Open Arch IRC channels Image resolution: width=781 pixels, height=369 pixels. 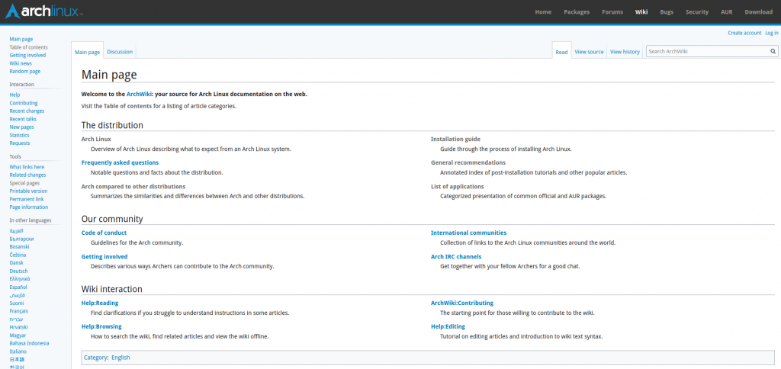coord(456,256)
